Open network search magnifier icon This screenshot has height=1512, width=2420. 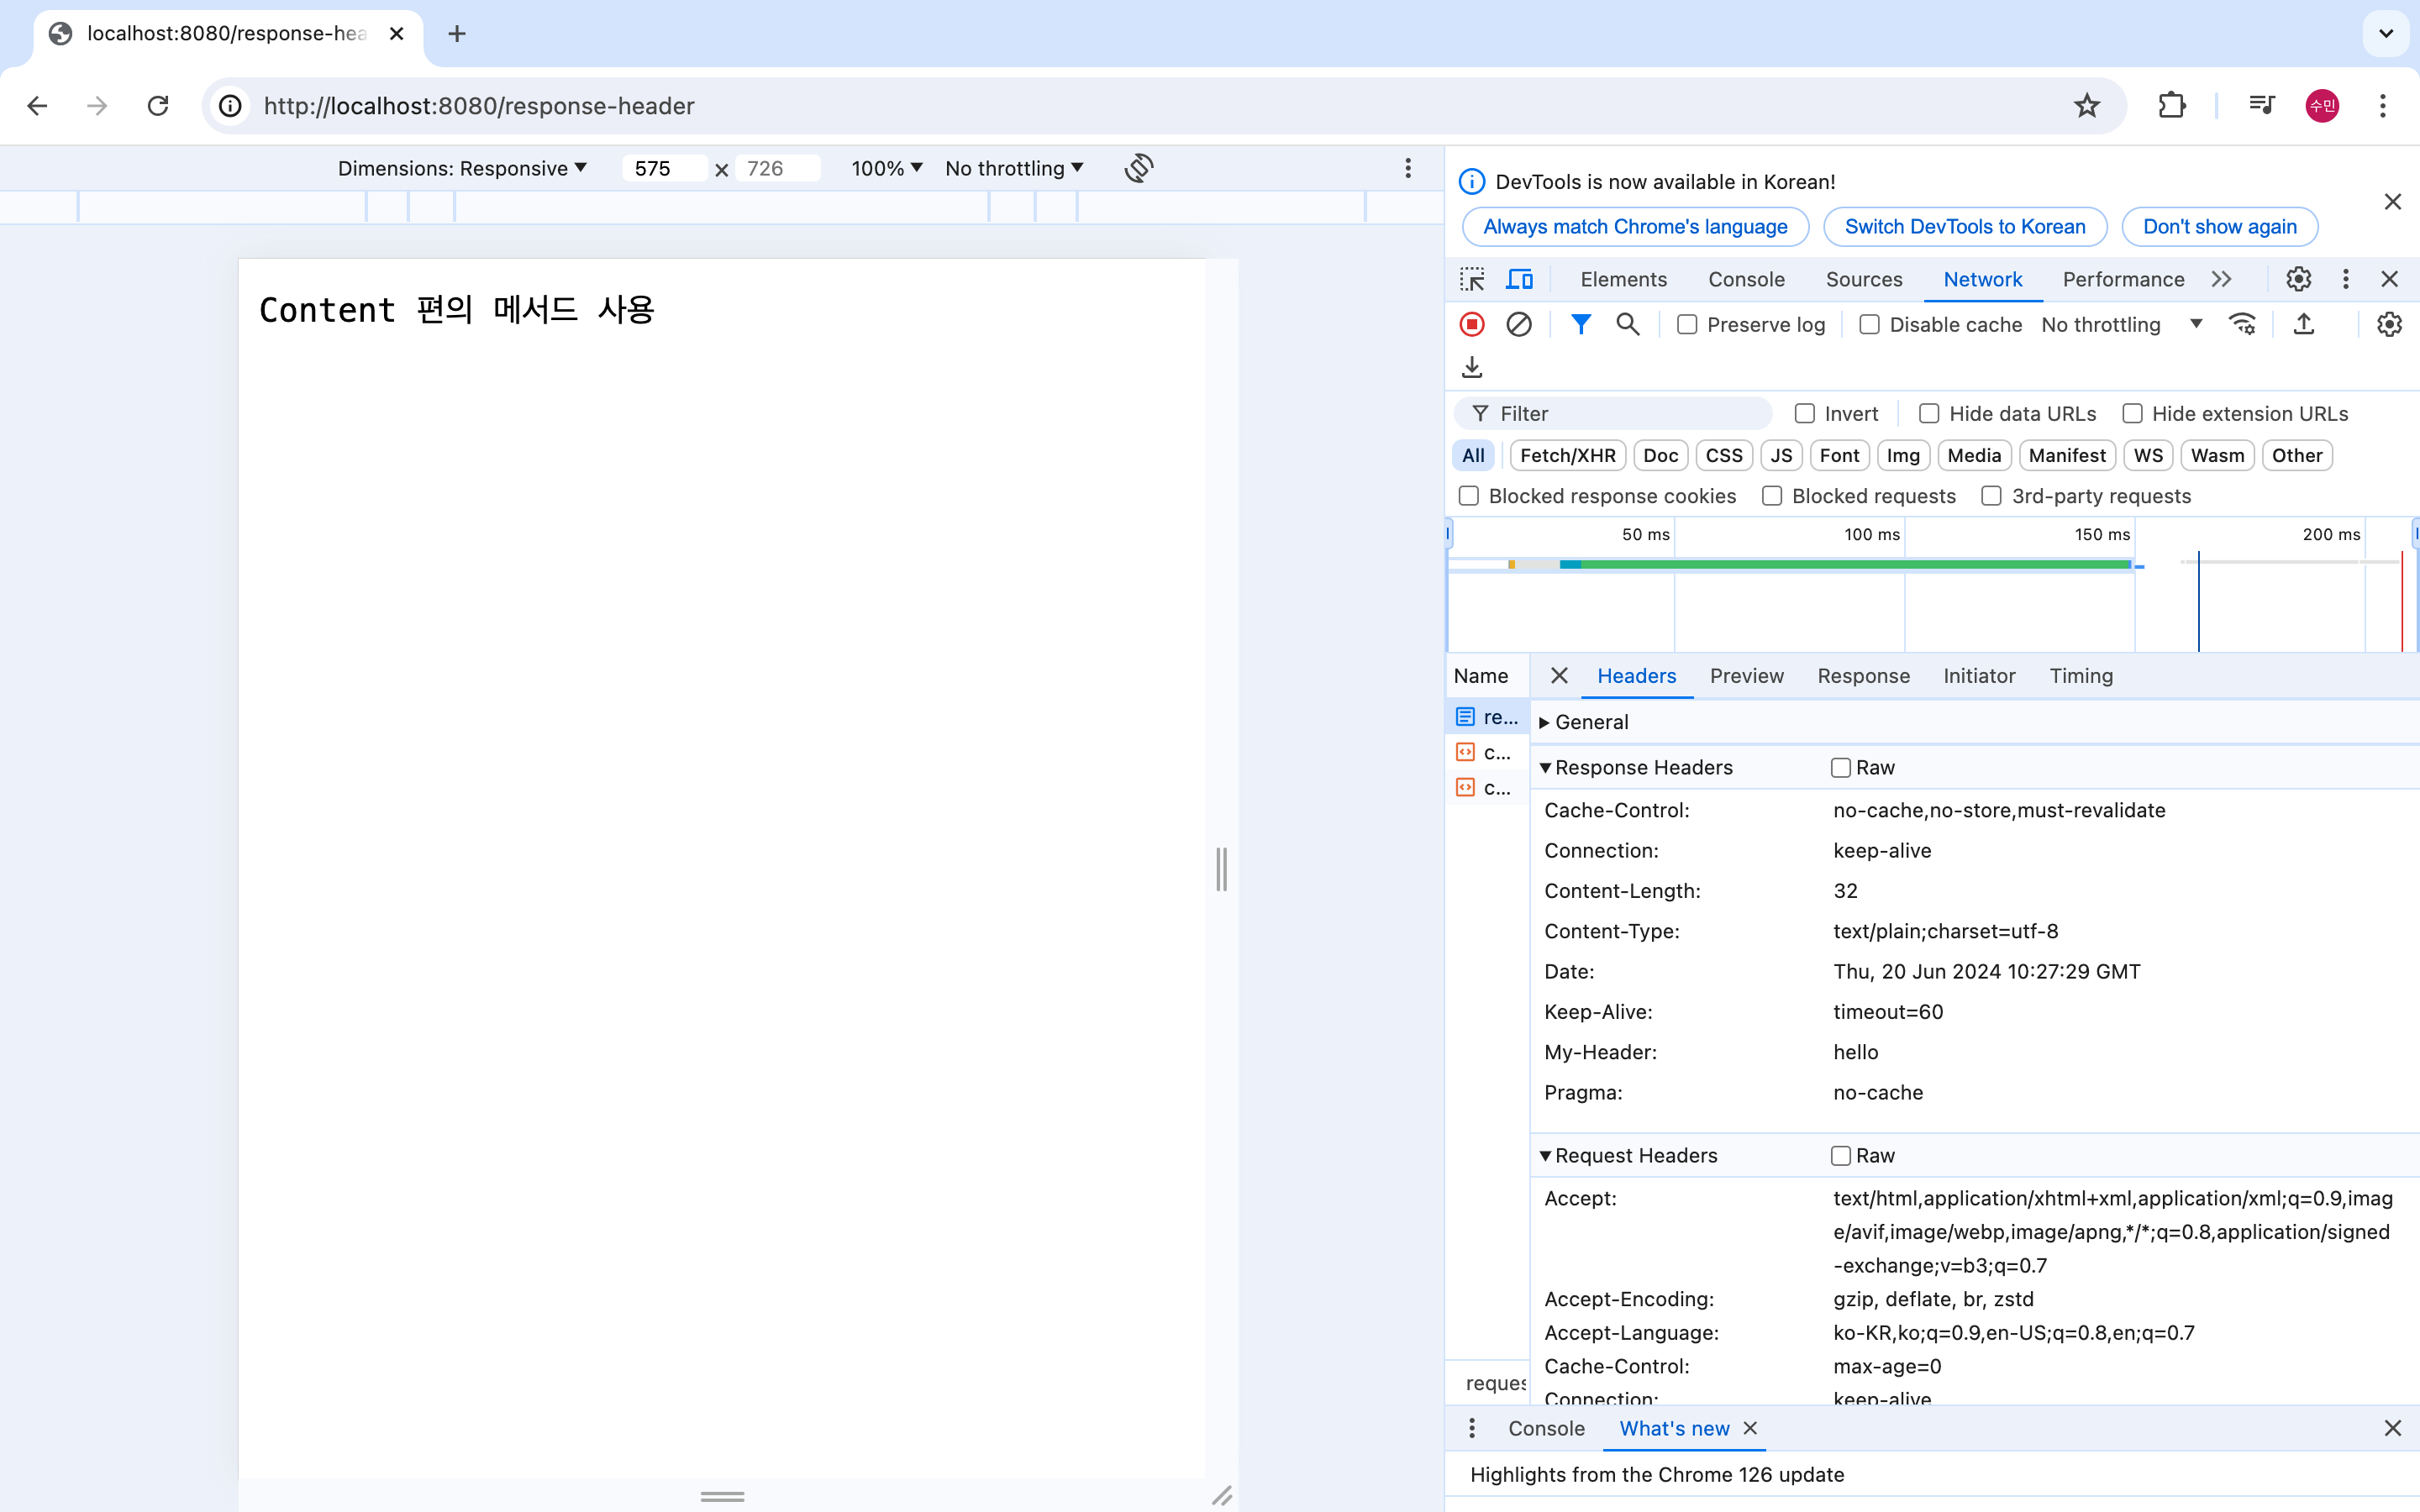point(1627,324)
